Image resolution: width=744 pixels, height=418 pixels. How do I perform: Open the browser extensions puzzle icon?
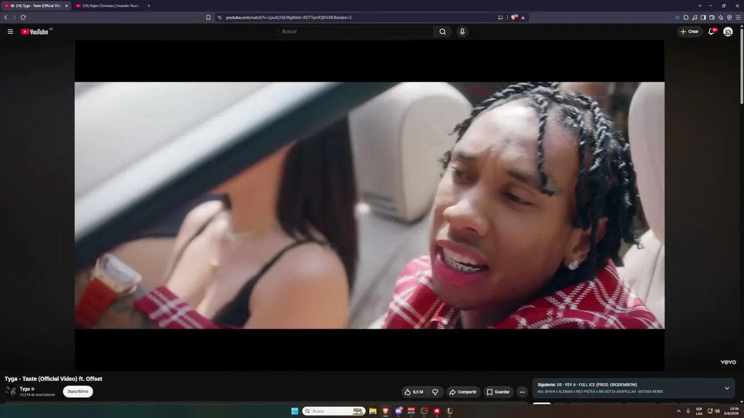point(686,17)
